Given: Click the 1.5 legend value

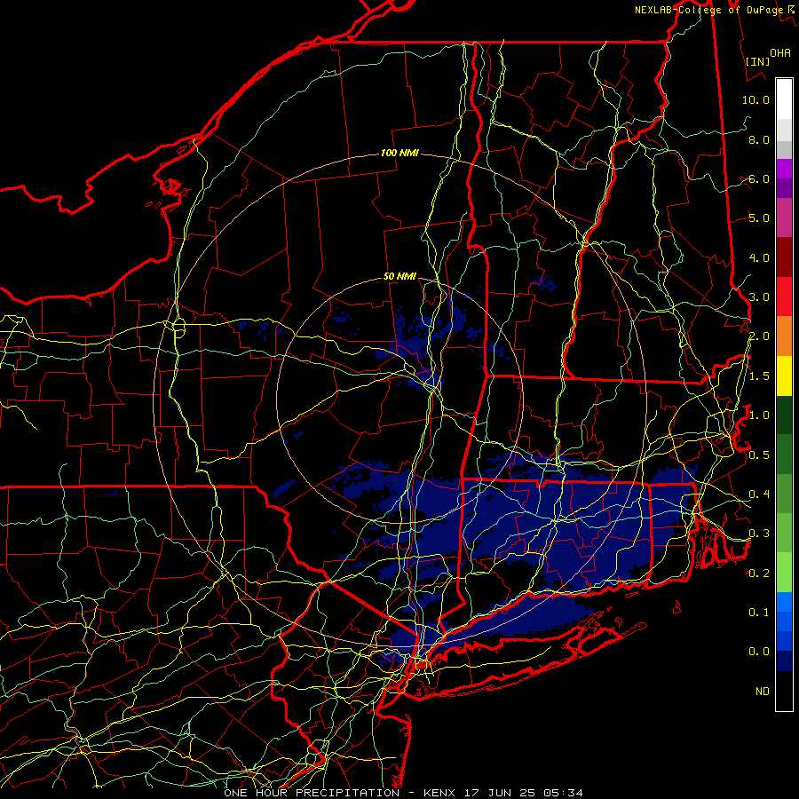Looking at the screenshot, I should (759, 376).
